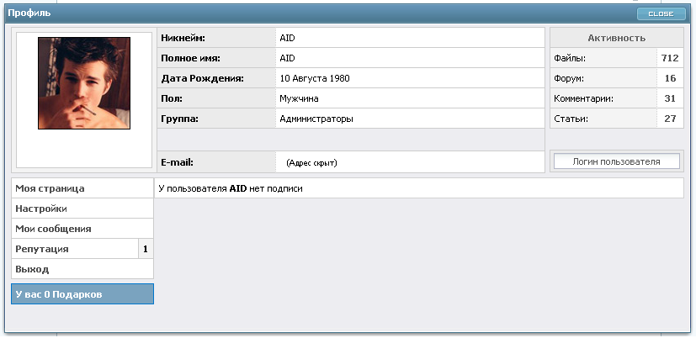Screen dimensions: 696x338
Task: Click the У вас 0 Подарков banner
Action: [82, 294]
